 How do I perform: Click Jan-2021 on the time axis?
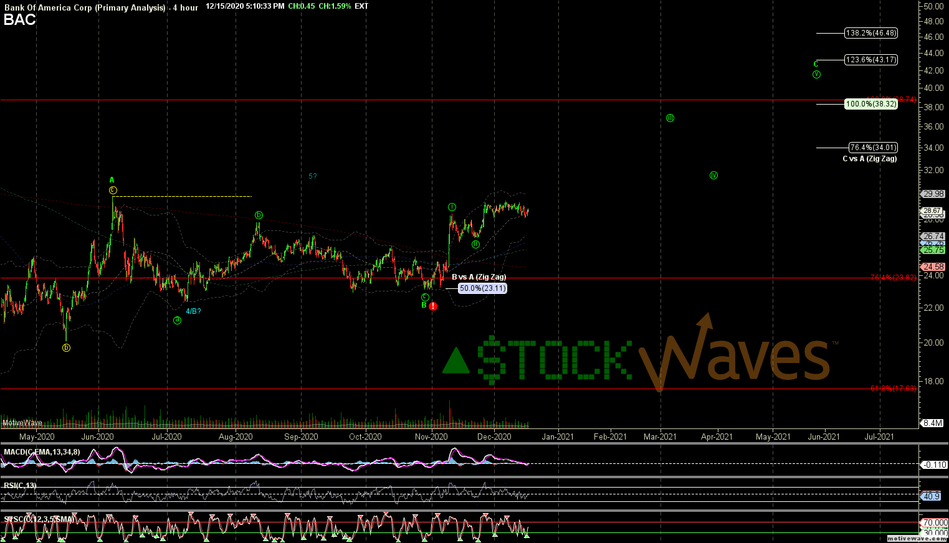pyautogui.click(x=558, y=437)
